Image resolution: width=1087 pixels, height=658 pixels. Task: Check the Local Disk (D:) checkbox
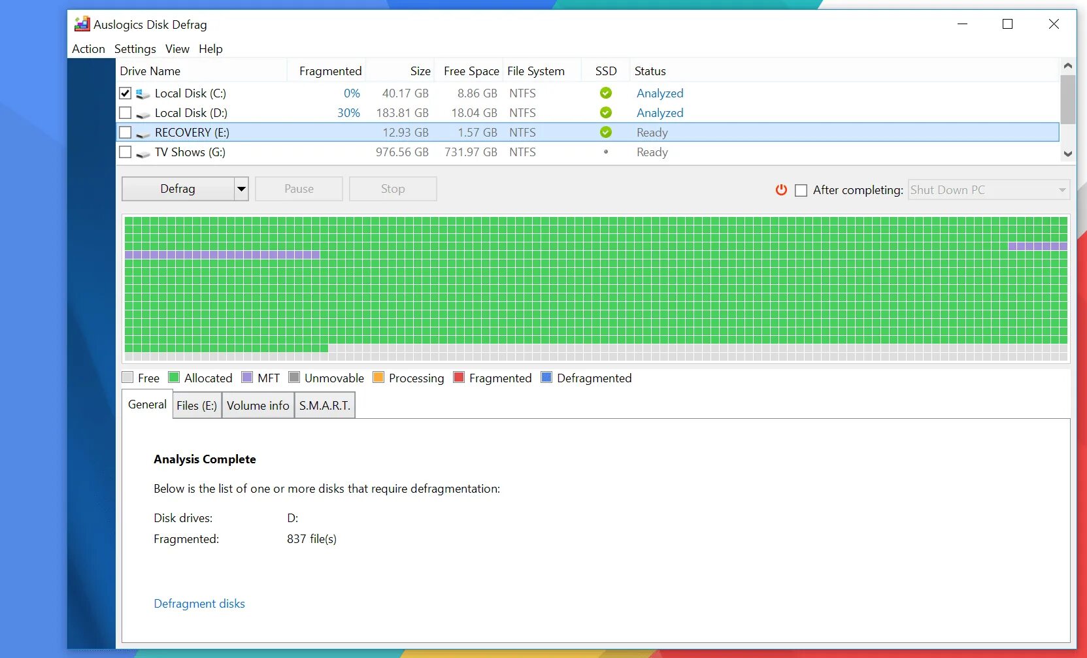point(125,112)
